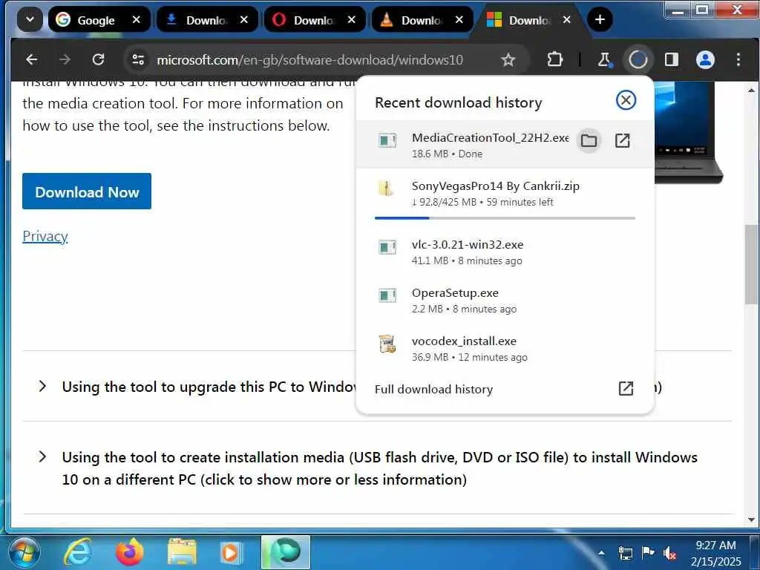Screen dimensions: 760x570
Task: Show hidden system tray icons arrow
Action: (x=601, y=552)
